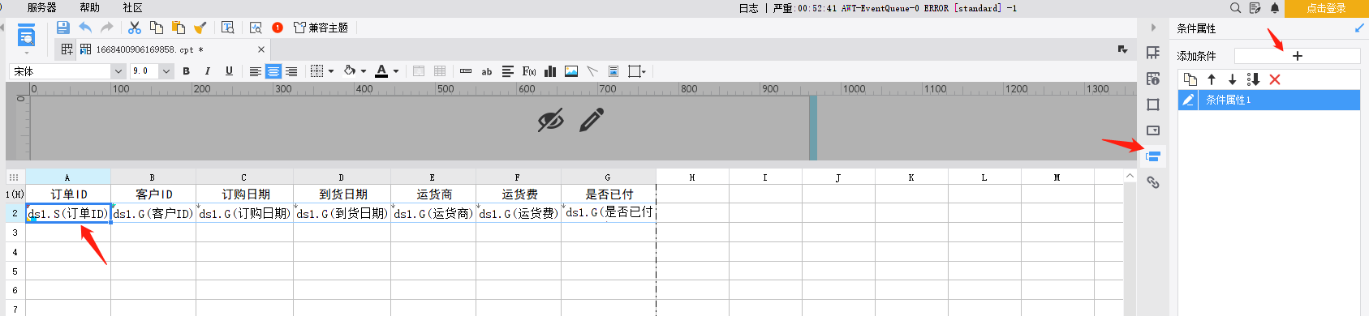Image resolution: width=1369 pixels, height=316 pixels.
Task: Add a condition with the plus button
Action: [x=1297, y=56]
